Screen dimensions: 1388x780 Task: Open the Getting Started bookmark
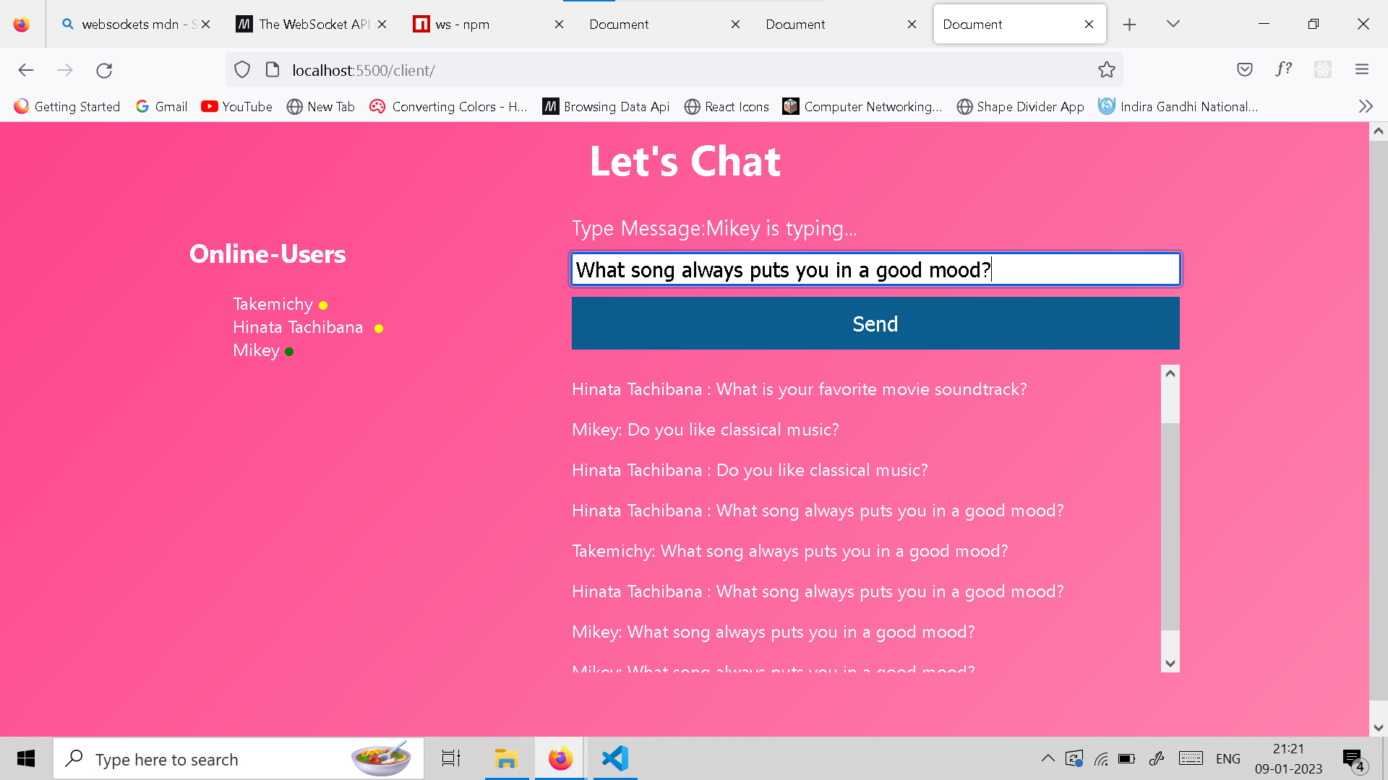[x=67, y=106]
